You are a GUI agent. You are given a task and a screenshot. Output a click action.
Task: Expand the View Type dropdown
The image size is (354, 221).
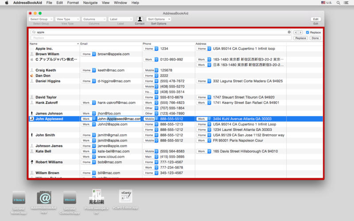(x=67, y=19)
